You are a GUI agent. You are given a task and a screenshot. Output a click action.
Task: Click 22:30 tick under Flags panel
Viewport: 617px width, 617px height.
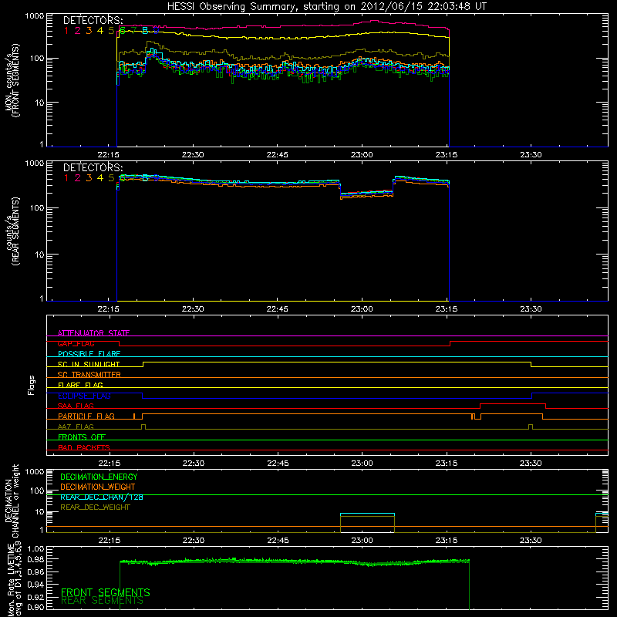pos(193,464)
